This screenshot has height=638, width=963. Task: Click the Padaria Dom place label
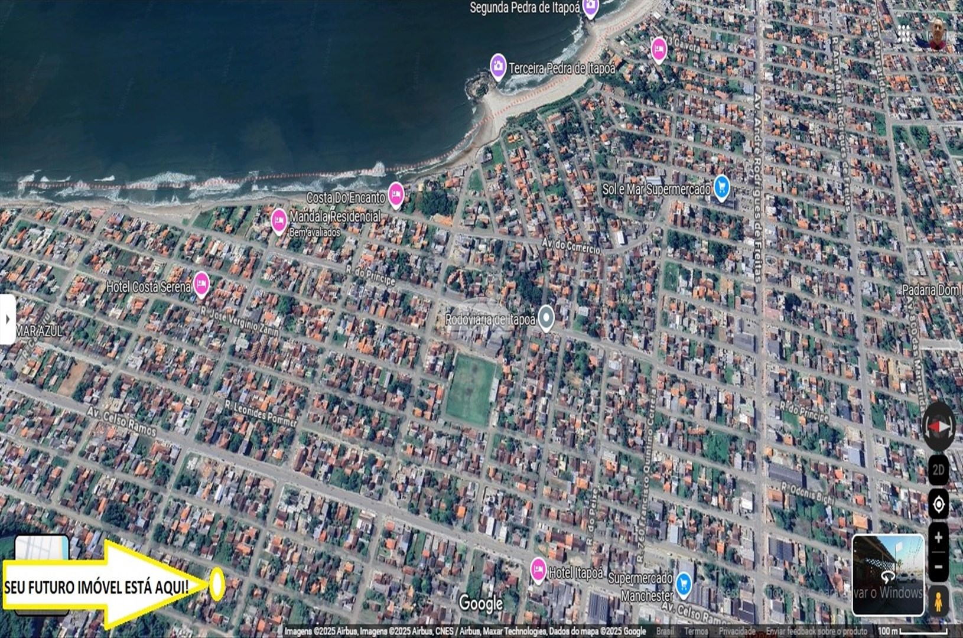click(x=931, y=290)
